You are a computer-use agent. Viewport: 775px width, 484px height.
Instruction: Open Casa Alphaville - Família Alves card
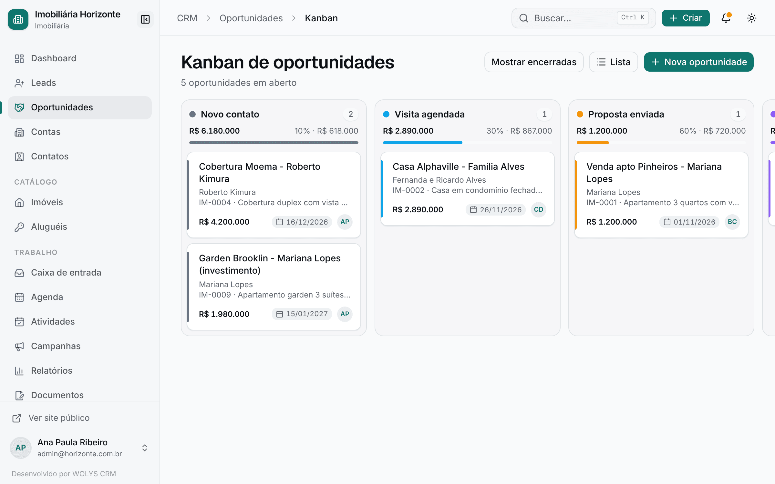[468, 189]
